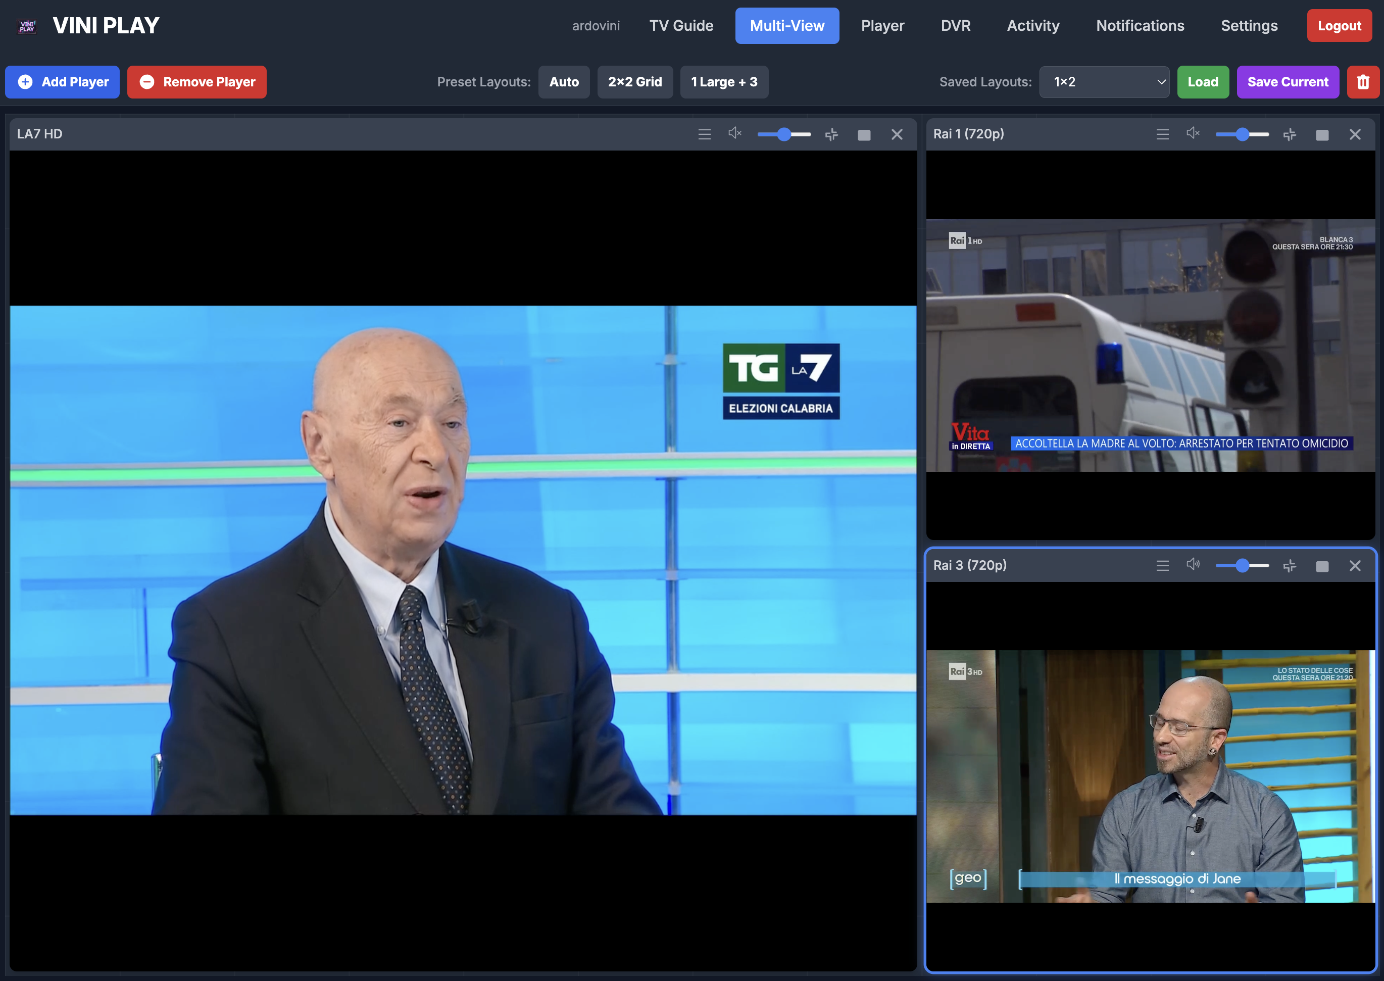This screenshot has height=981, width=1384.
Task: Open hamburger menu on Rai 1 player
Action: (1162, 134)
